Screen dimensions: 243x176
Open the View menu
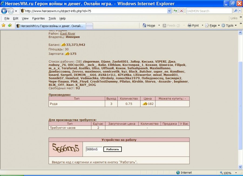point(25,18)
